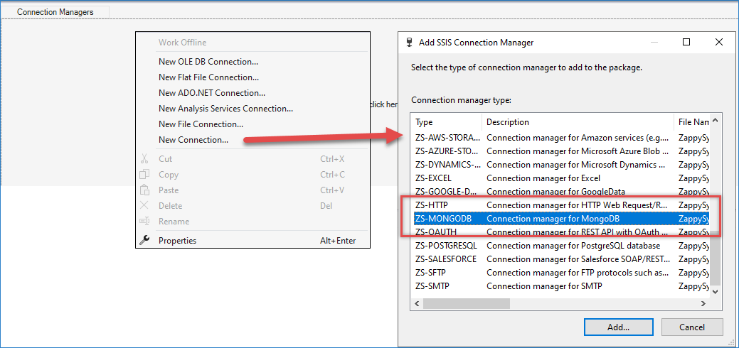
Task: Choose the Copy Ctrl+C menu entry
Action: tap(252, 175)
